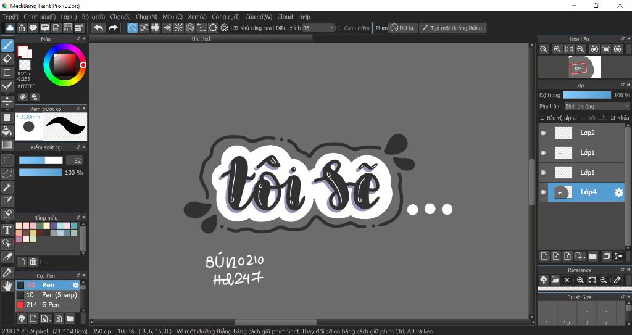Select the Pen (Sharp) brush
632x335 pixels.
(x=48, y=295)
